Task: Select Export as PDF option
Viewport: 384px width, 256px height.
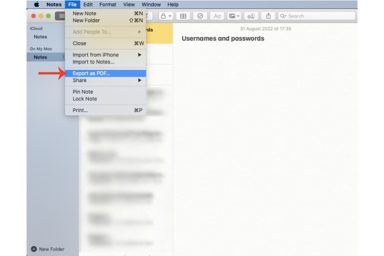Action: tap(106, 73)
